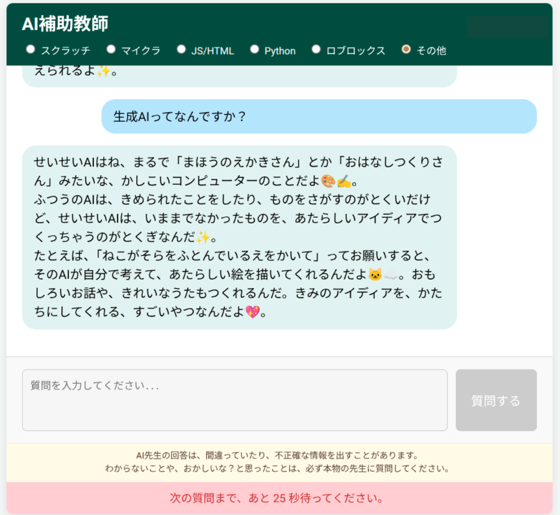Click the palette emoji in the AI reply
The height and width of the screenshot is (515, 560).
[x=329, y=181]
